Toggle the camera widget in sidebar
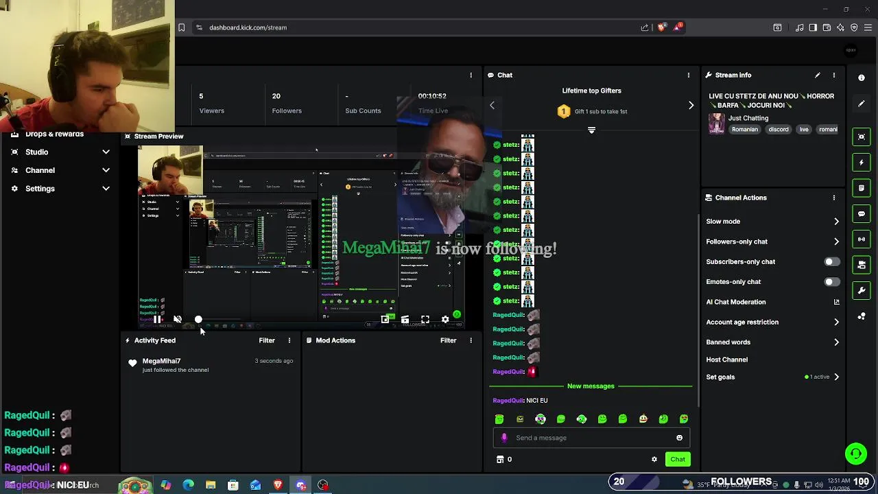This screenshot has width=878, height=494. 862,265
